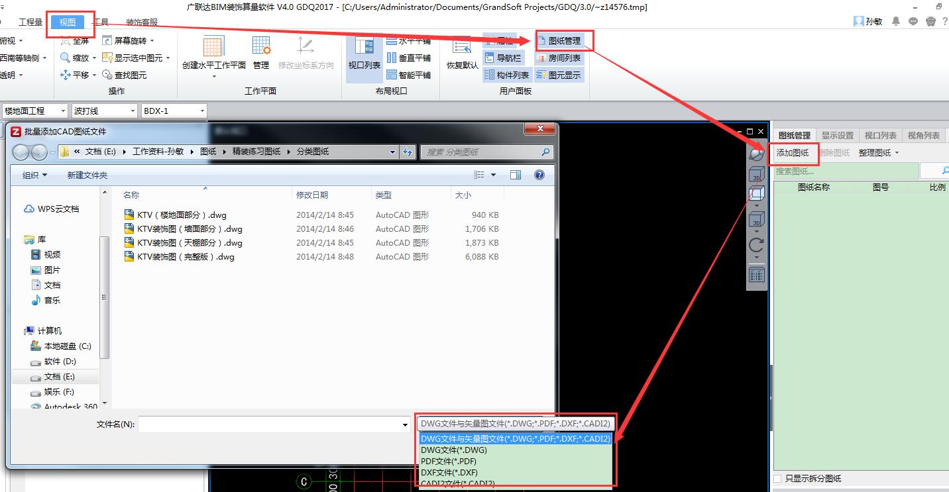Click the 添加图纸 button
This screenshot has height=492, width=949.
(x=793, y=153)
